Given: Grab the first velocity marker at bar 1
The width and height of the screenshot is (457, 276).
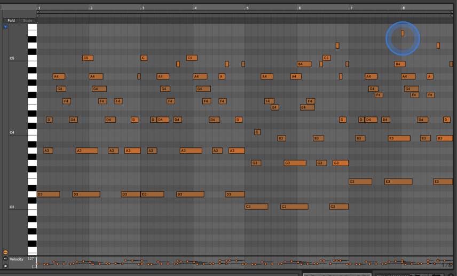Looking at the screenshot, I should pos(38,264).
